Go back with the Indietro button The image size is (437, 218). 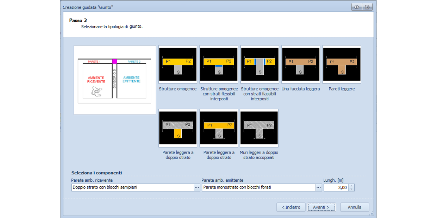[x=291, y=207]
